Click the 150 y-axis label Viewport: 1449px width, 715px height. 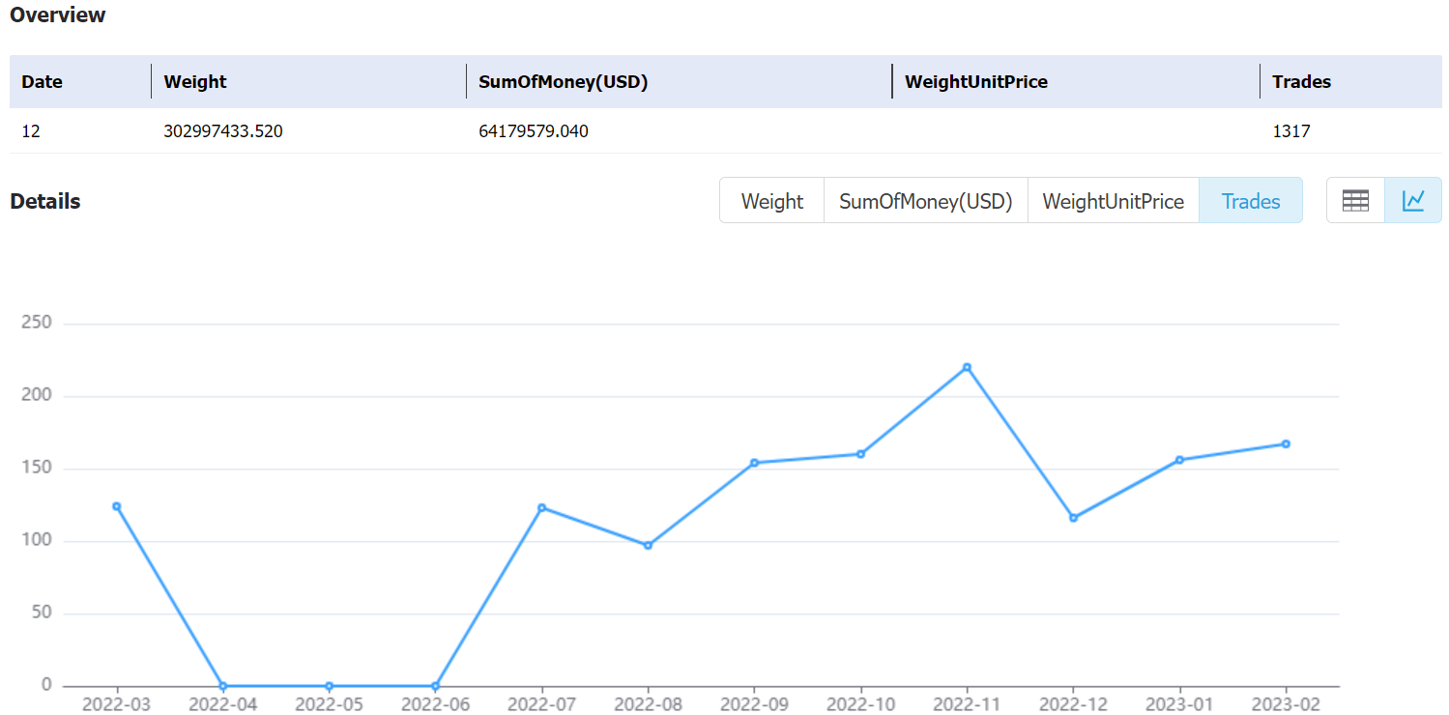[36, 469]
